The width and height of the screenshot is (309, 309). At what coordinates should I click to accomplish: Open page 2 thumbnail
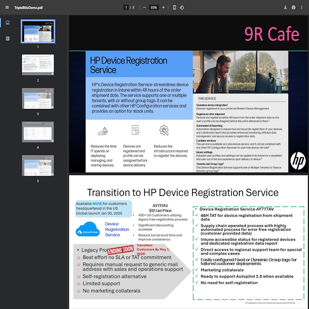tap(38, 65)
